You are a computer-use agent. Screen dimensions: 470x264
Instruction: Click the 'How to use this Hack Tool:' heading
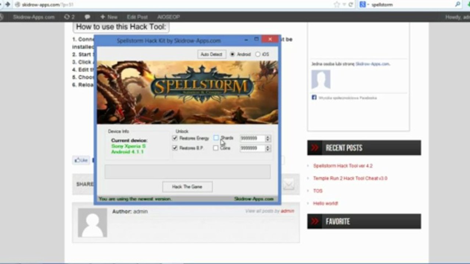coord(121,27)
